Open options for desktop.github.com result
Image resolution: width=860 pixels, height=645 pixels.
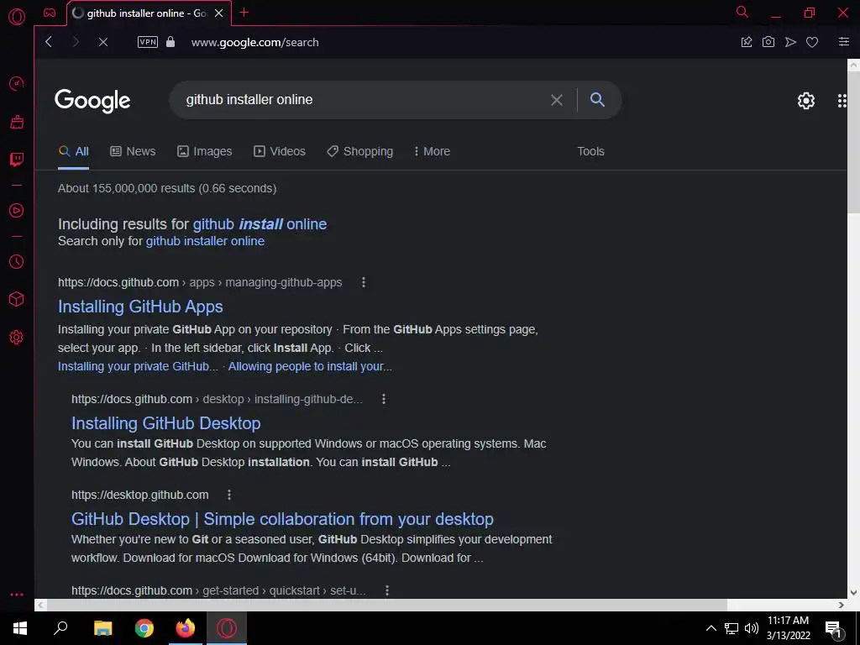pyautogui.click(x=229, y=495)
